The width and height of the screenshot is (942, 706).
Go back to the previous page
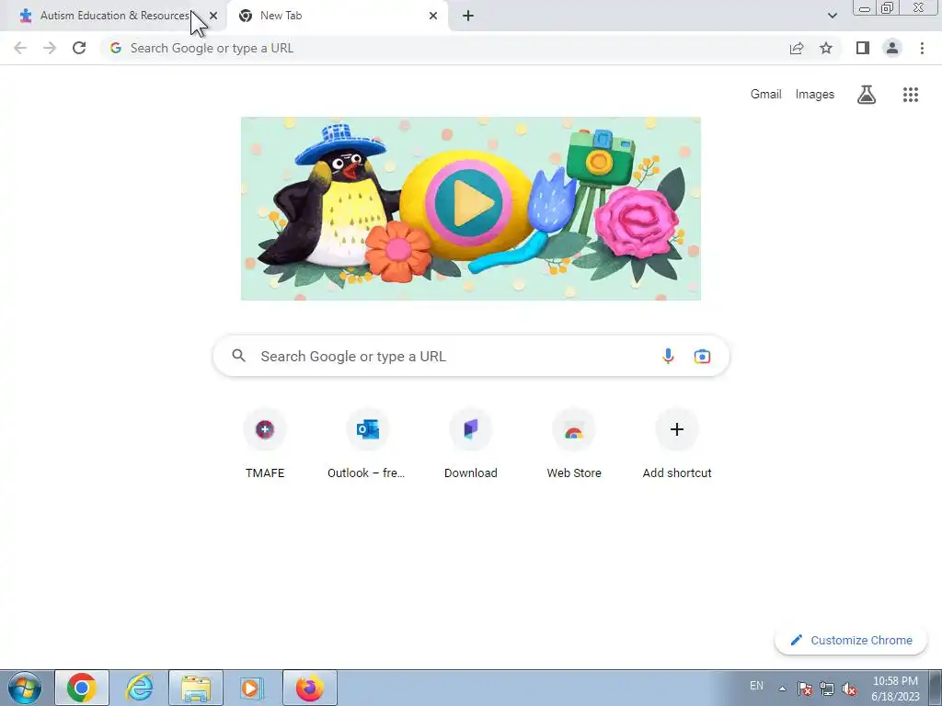point(20,48)
